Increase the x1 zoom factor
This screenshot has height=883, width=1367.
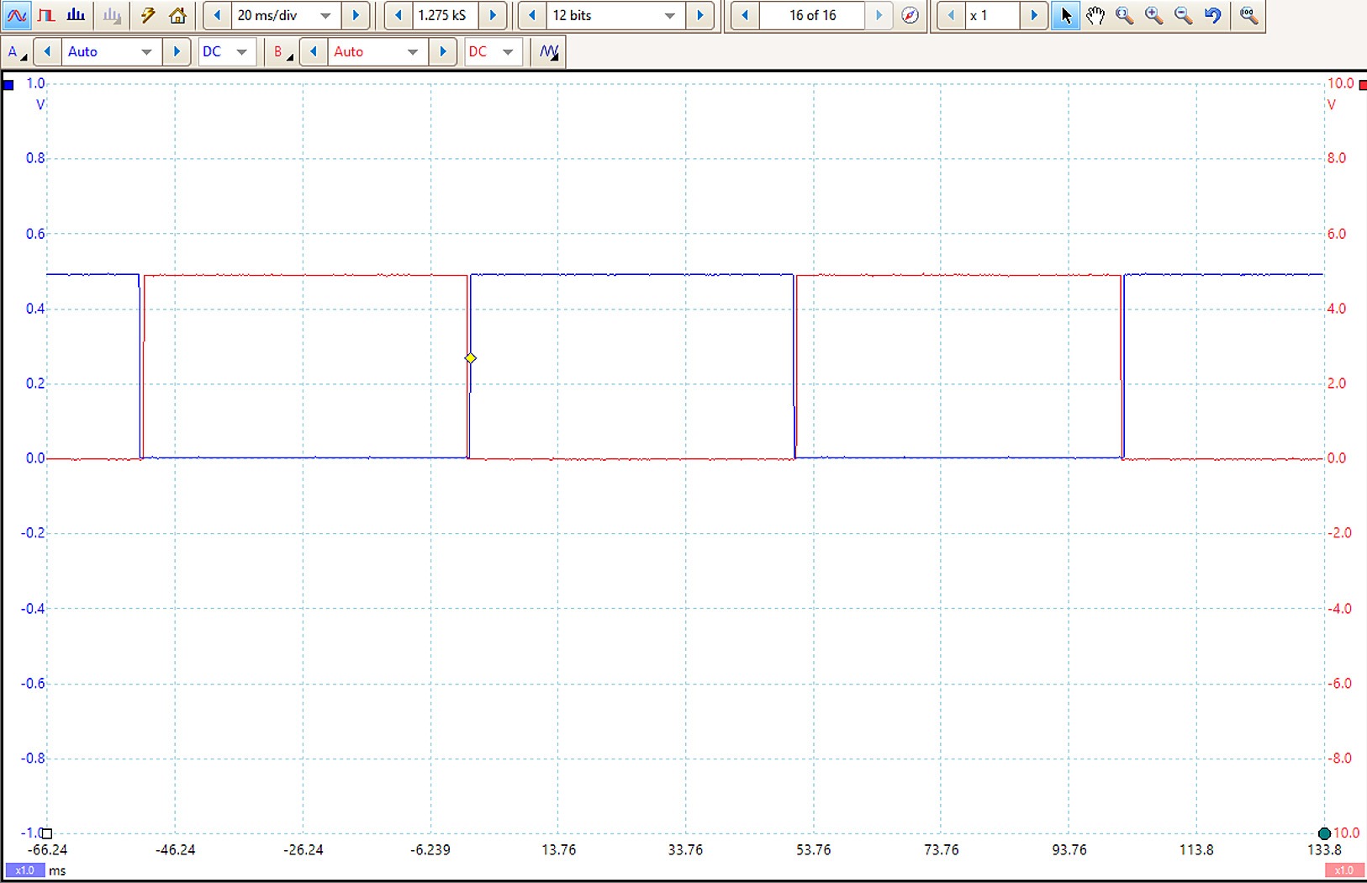point(1034,15)
